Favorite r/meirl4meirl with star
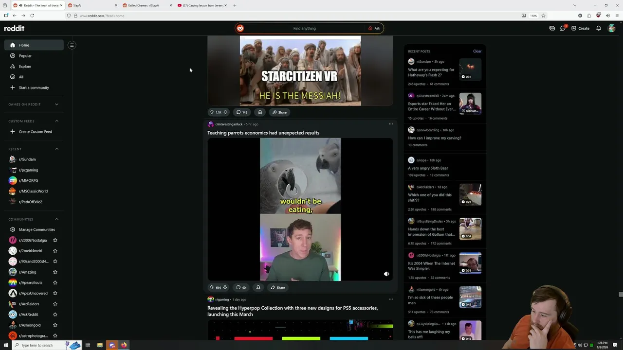The height and width of the screenshot is (350, 623). click(x=55, y=251)
